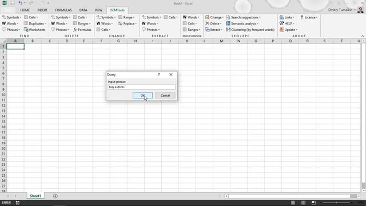Switch to the DATA ribbon tab

pos(83,10)
